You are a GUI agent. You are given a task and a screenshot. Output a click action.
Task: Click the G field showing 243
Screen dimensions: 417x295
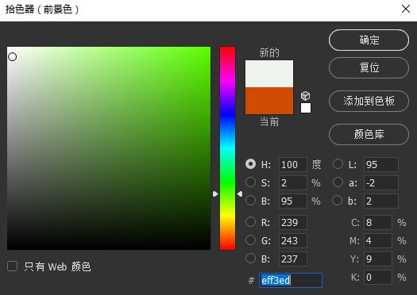tap(293, 240)
